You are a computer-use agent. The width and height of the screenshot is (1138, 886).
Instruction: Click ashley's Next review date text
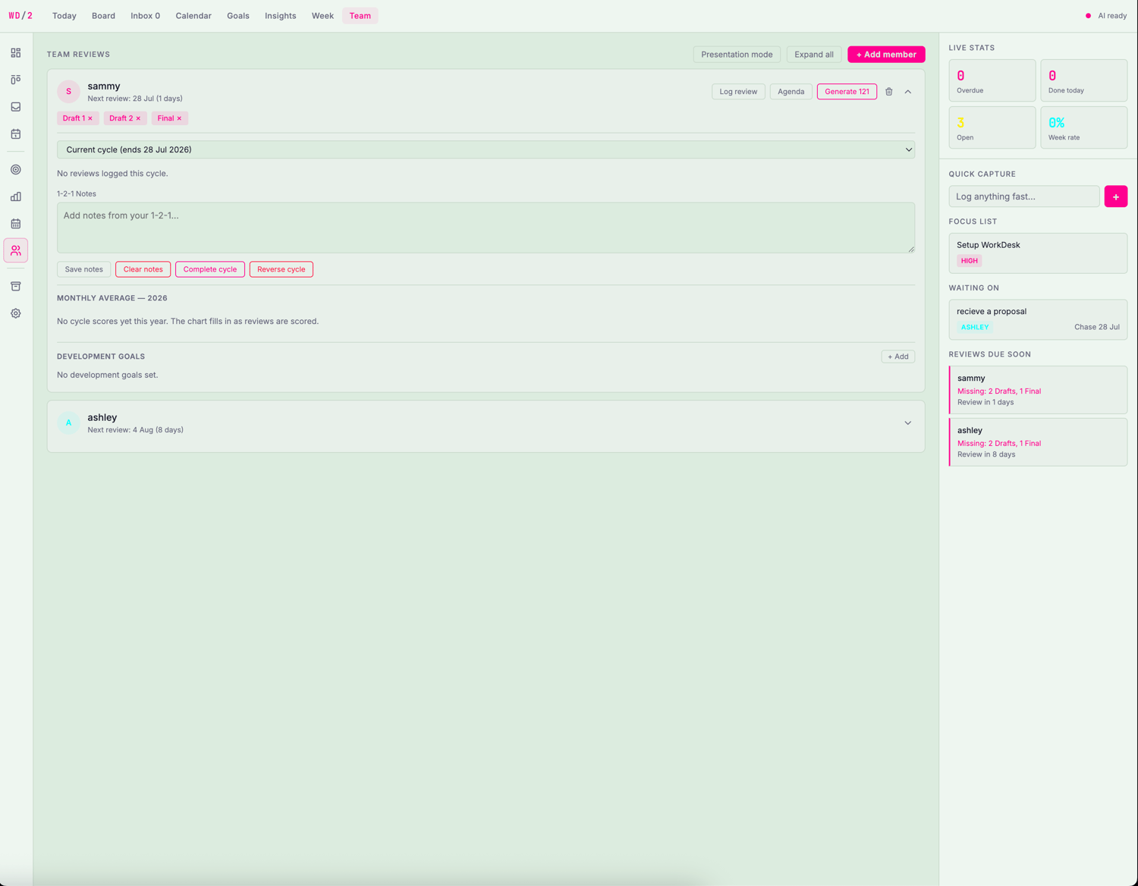(135, 430)
